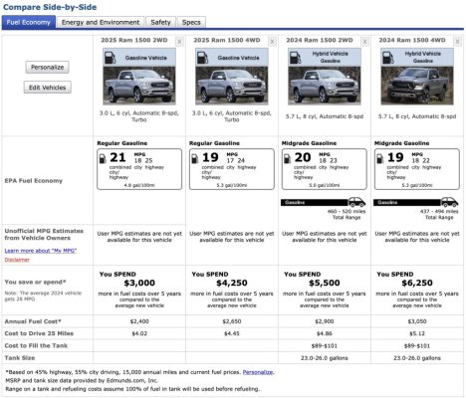Click the hybrid fuel pump icon for 2024 Ram 4WD
Screen dimensions: 466x398
click(387, 58)
